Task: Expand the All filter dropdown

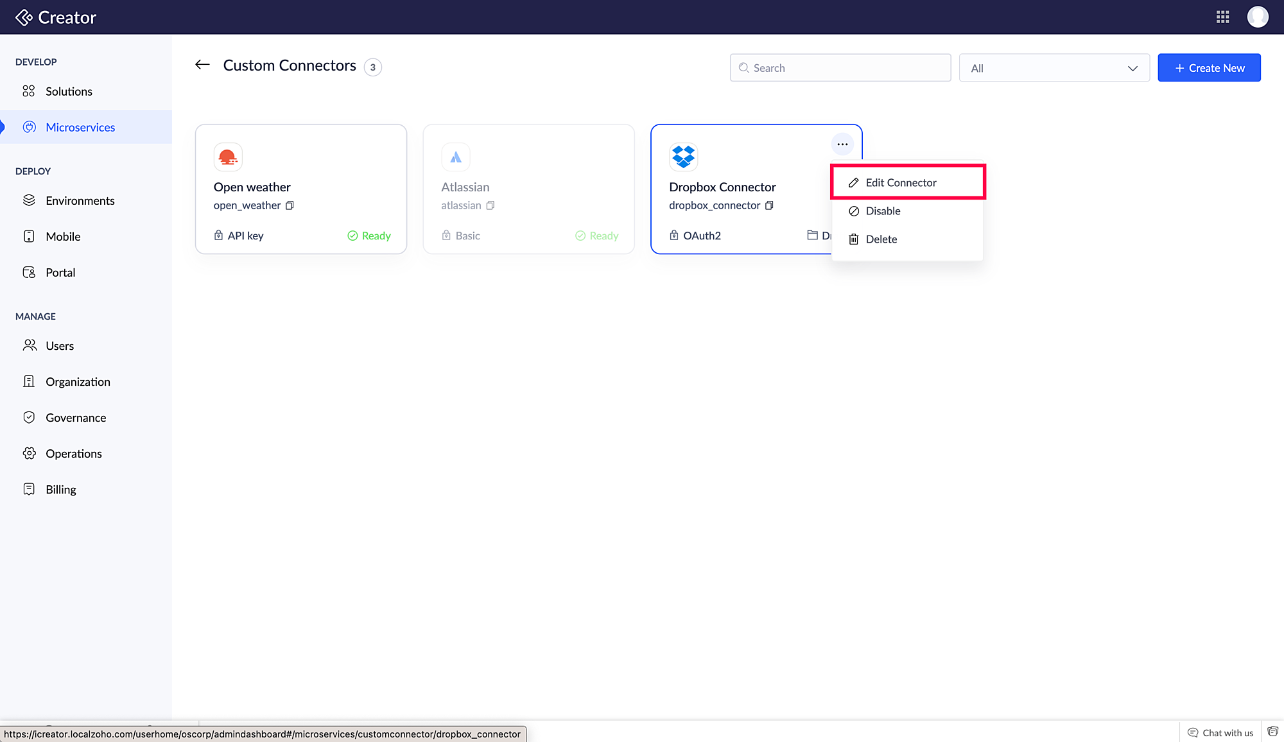Action: (x=1054, y=68)
